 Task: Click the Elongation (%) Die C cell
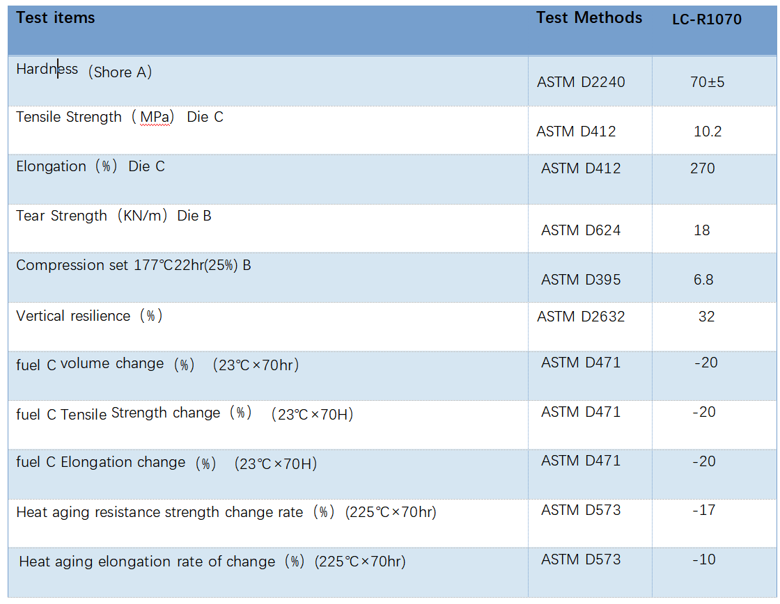[91, 167]
